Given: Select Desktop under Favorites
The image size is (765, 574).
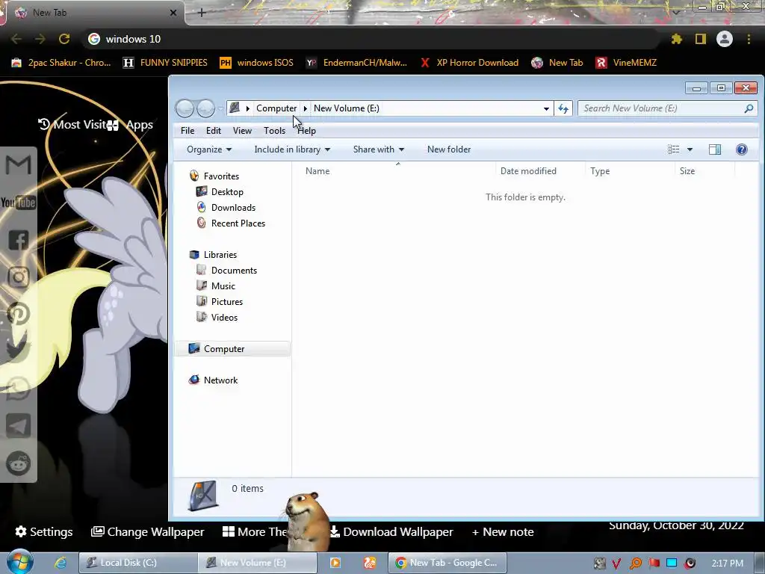Looking at the screenshot, I should point(227,192).
